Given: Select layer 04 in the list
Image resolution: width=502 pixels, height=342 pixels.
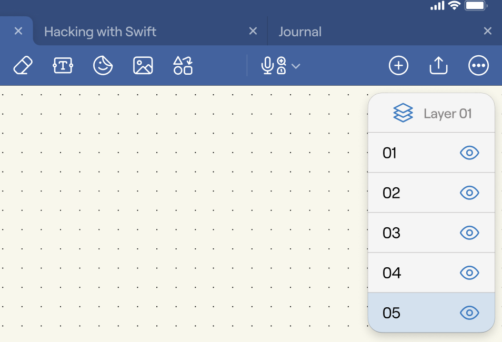Looking at the screenshot, I should [431, 273].
